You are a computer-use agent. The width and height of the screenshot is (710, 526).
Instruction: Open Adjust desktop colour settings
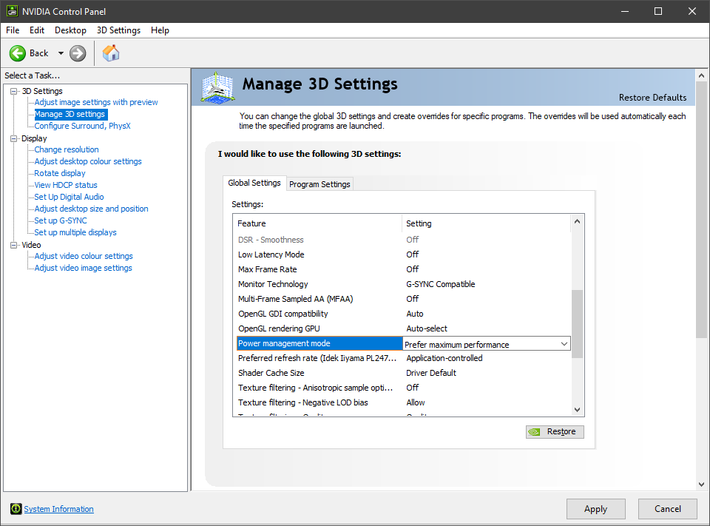pos(88,161)
